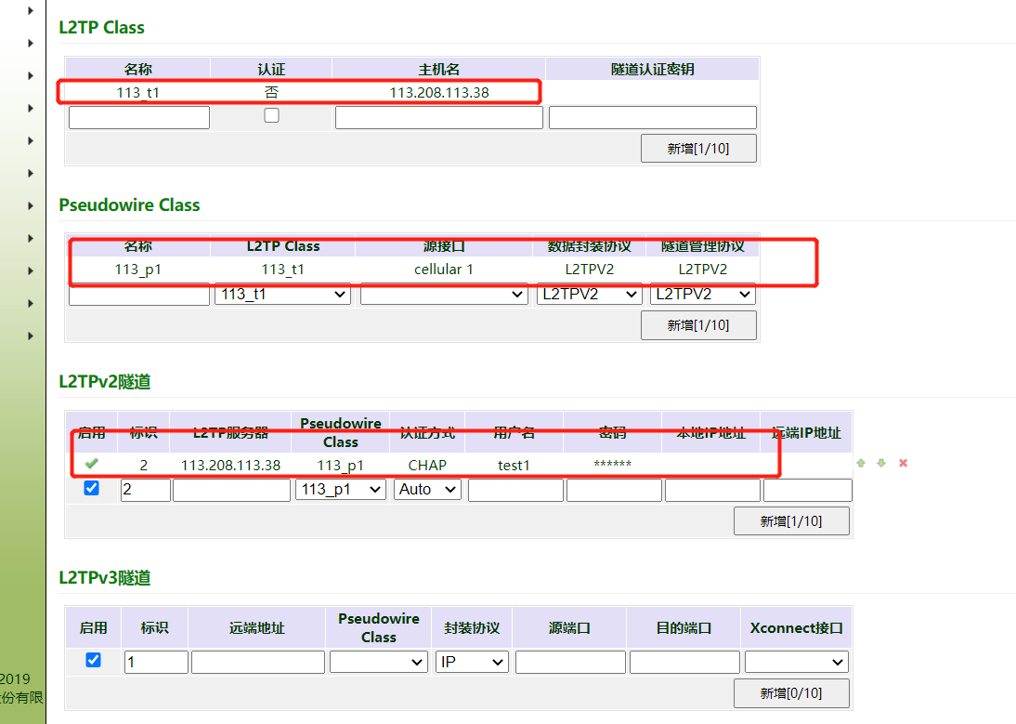Move the L2TPv2 tunnel entry up

pos(861,463)
